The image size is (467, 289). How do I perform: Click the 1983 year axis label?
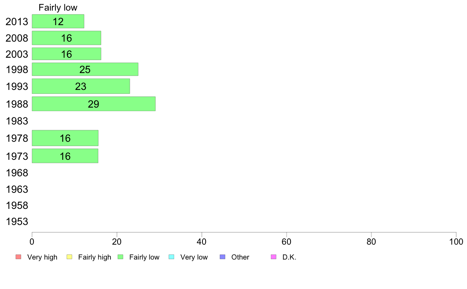coord(17,121)
